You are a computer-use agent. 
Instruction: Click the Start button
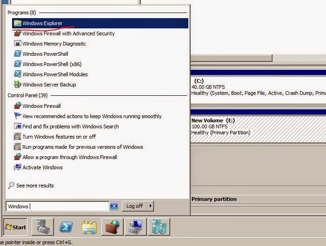click(x=15, y=227)
